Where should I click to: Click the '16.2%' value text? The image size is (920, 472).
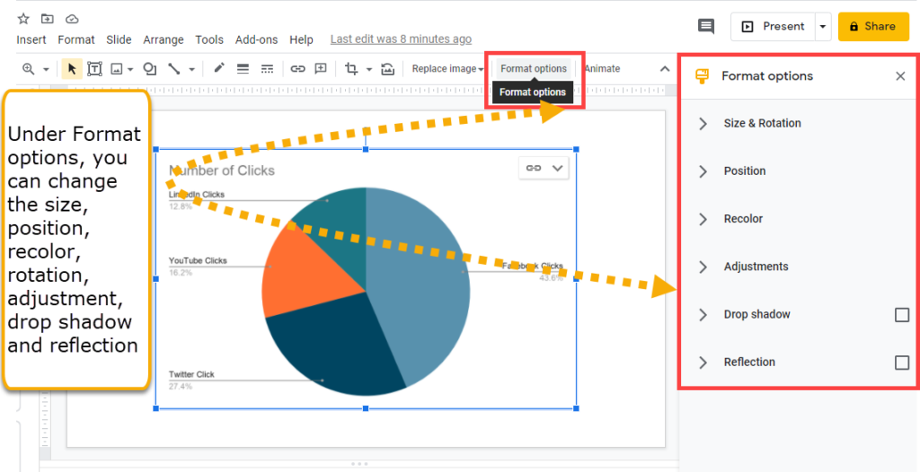pyautogui.click(x=180, y=273)
